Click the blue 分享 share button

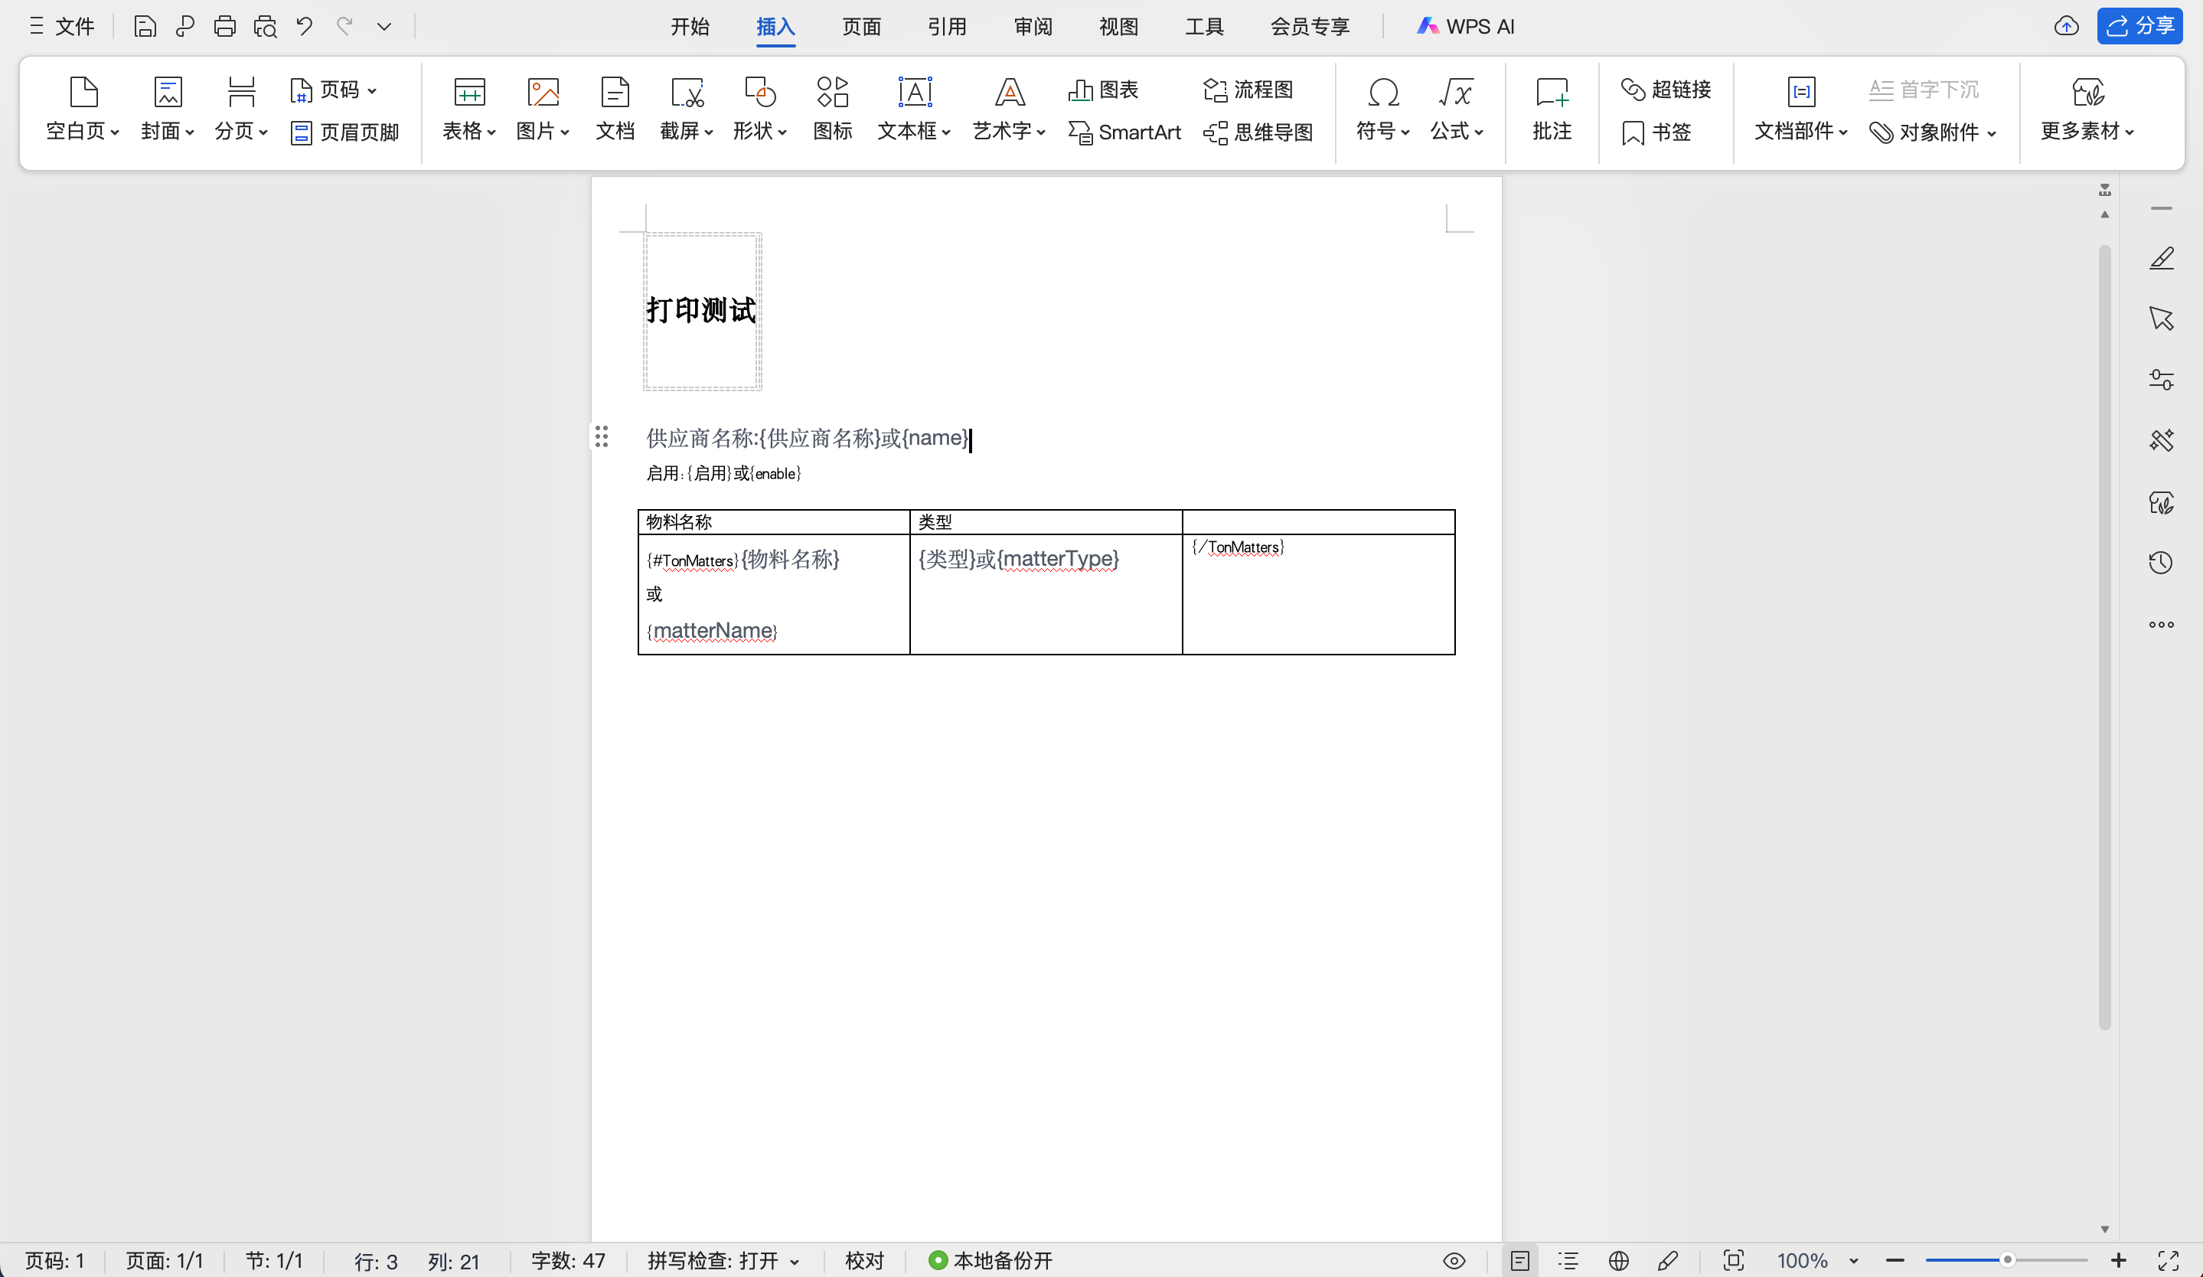click(2139, 26)
